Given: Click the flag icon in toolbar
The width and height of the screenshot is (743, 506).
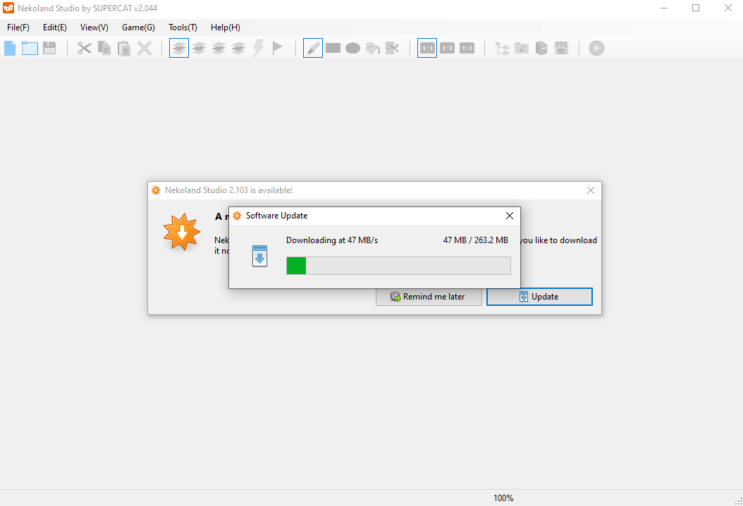Looking at the screenshot, I should pyautogui.click(x=278, y=48).
